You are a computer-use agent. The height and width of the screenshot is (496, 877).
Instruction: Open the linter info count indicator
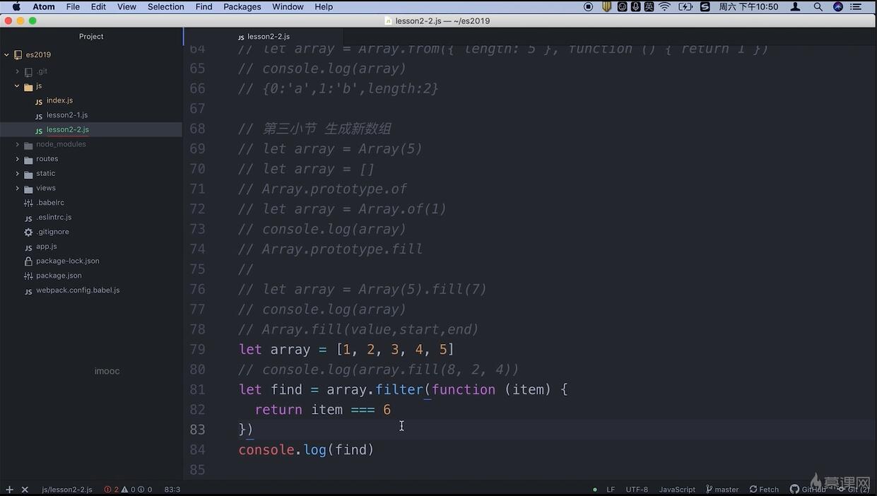coord(145,490)
